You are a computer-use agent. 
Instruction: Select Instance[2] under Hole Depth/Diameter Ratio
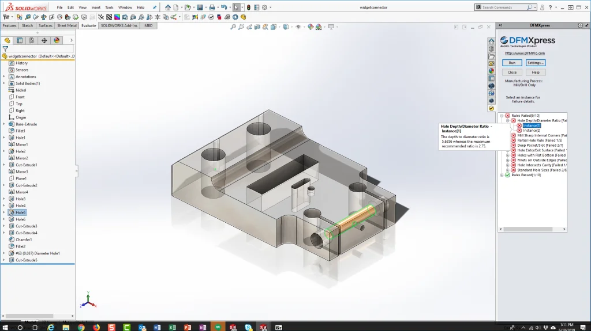tap(532, 131)
